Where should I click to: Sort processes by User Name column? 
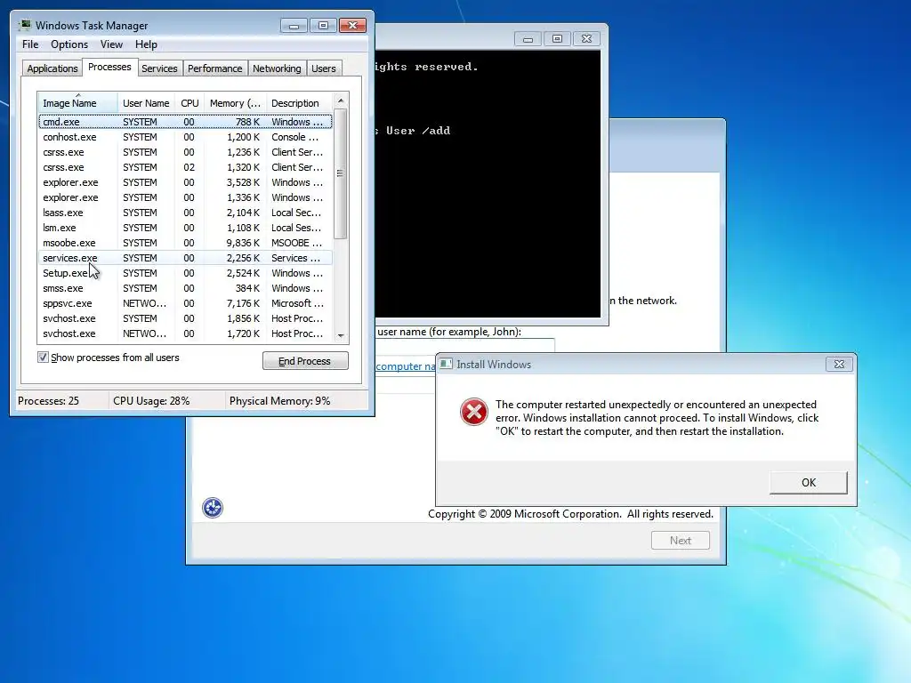pyautogui.click(x=147, y=103)
